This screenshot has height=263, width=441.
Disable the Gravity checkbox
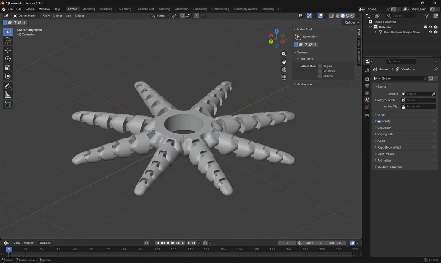[x=379, y=121]
